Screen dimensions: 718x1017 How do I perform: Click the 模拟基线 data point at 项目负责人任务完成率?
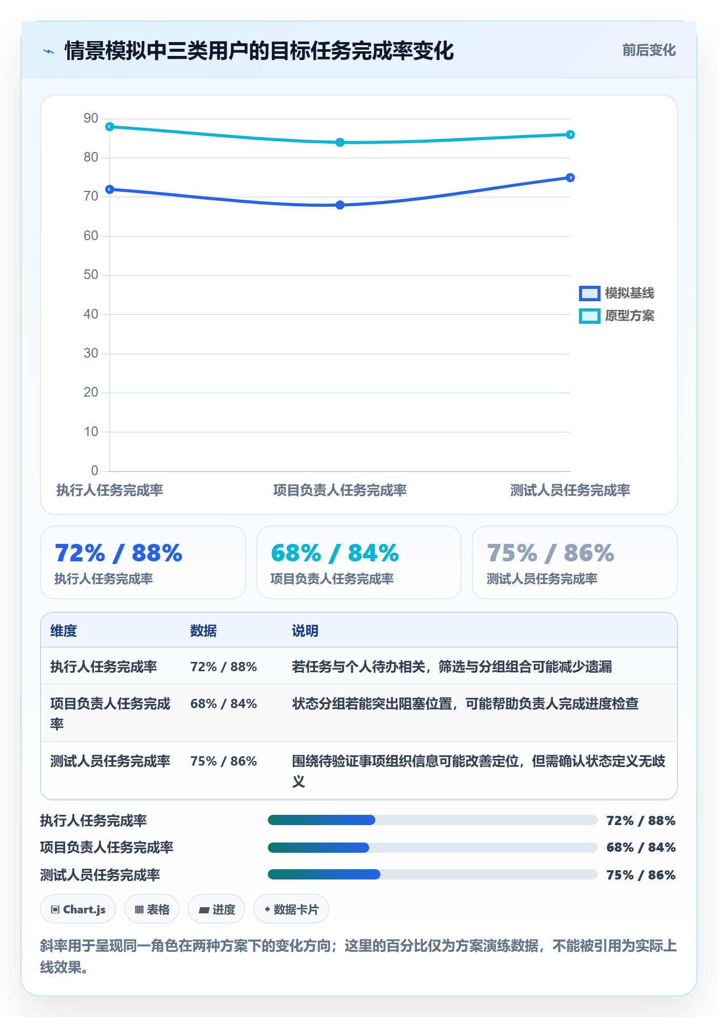(x=340, y=205)
